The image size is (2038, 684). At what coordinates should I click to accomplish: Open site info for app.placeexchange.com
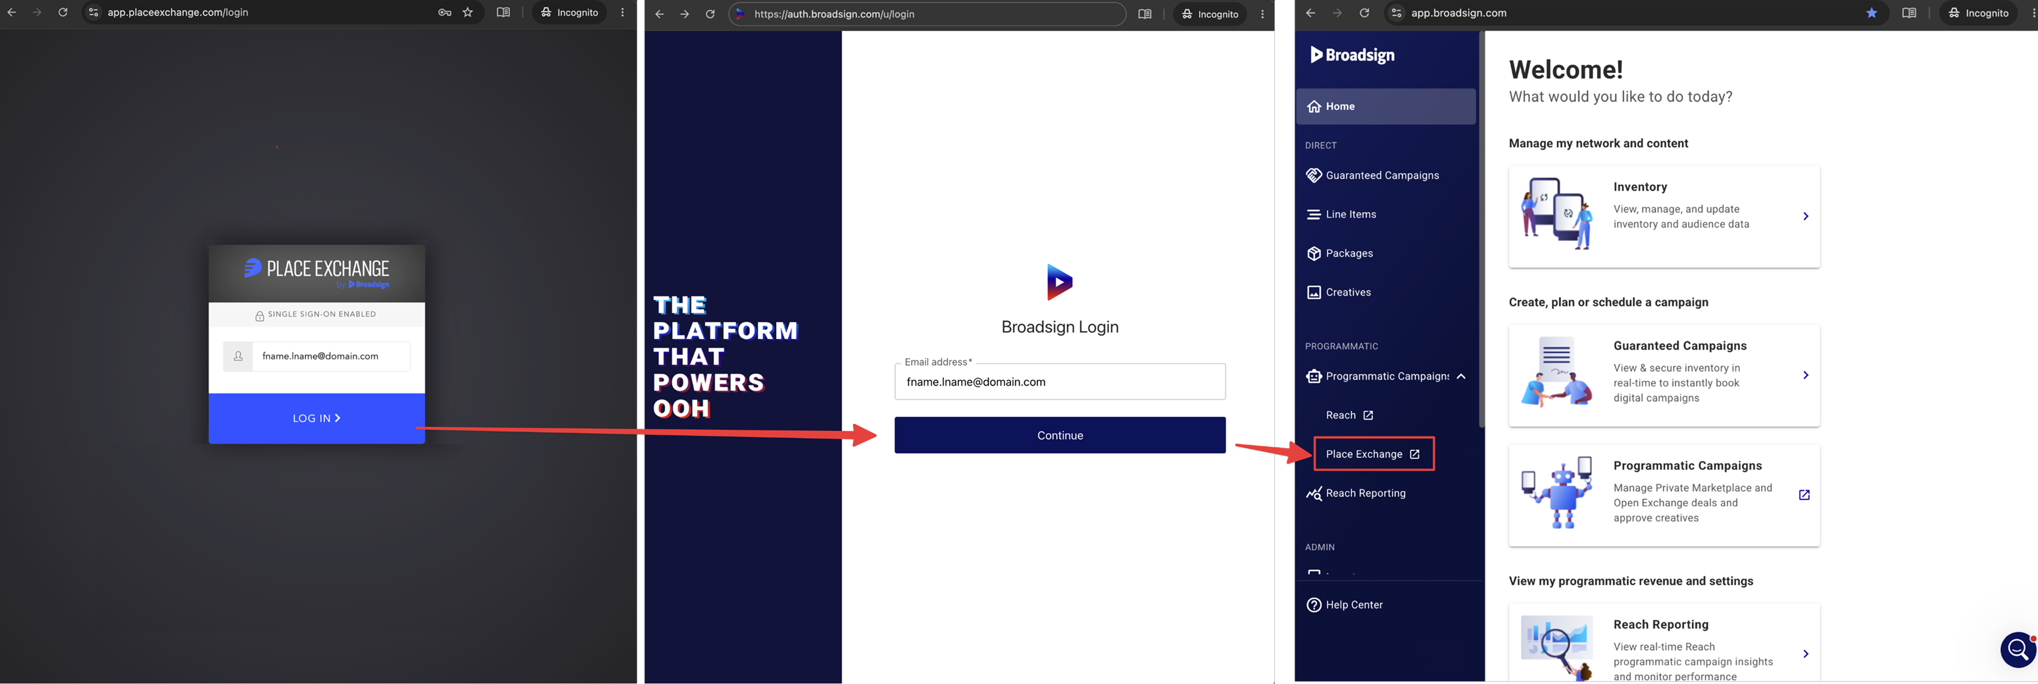(93, 12)
